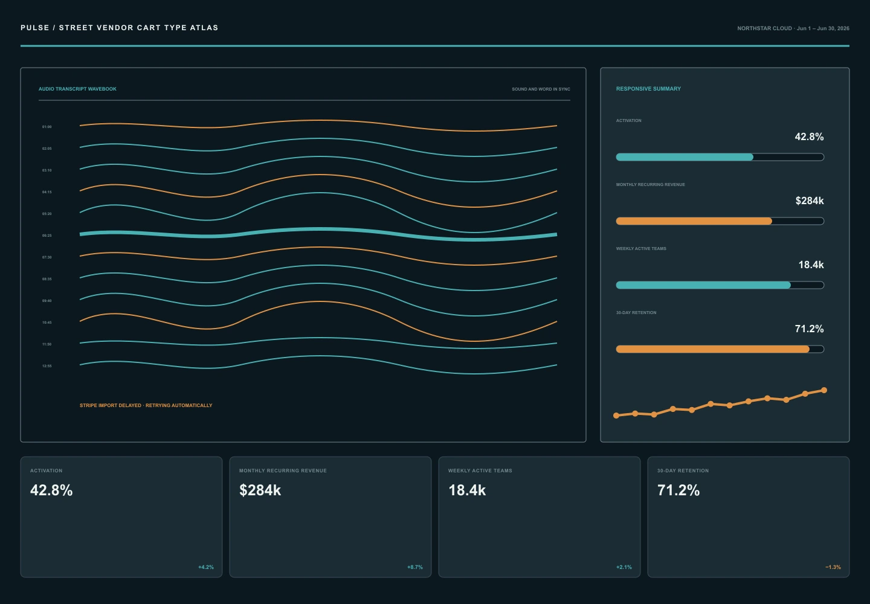Click the Northstar Cloud date range text

(793, 28)
